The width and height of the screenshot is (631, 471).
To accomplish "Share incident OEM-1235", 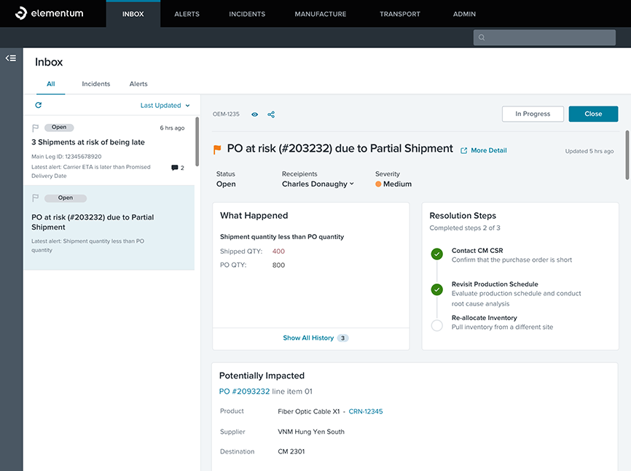I will 271,114.
